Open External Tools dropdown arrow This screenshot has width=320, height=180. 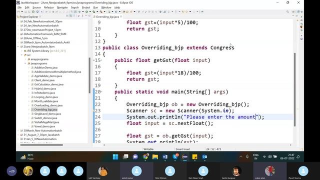pyautogui.click(x=104, y=12)
